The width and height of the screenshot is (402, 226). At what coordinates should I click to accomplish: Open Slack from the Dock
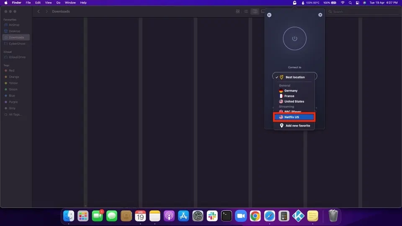click(x=212, y=216)
